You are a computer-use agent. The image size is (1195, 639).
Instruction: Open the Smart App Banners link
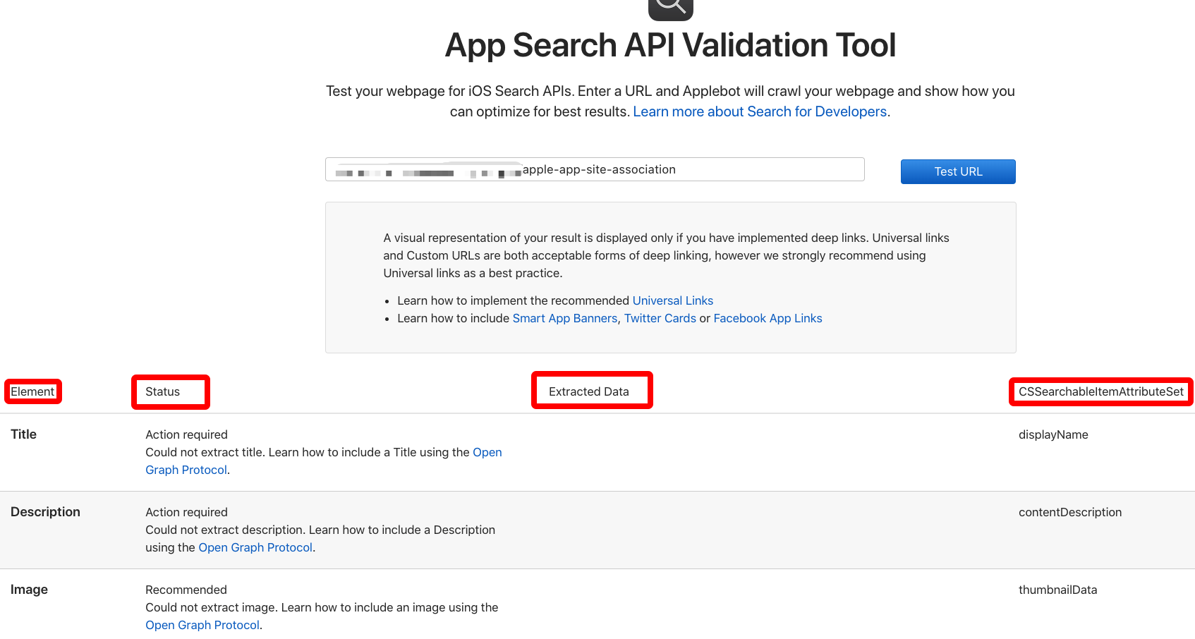point(565,318)
